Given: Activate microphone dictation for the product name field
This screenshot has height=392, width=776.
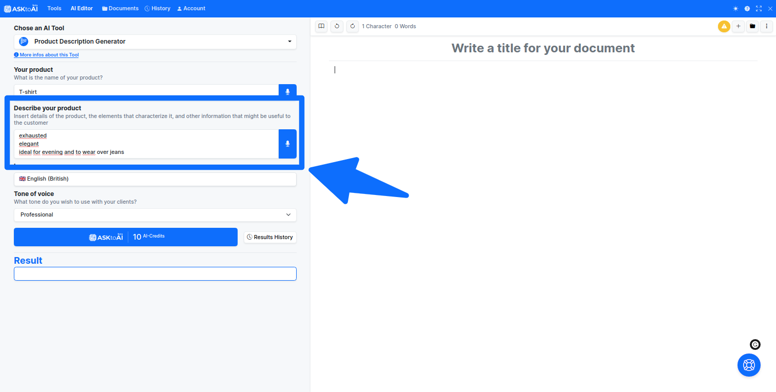Looking at the screenshot, I should (x=287, y=91).
